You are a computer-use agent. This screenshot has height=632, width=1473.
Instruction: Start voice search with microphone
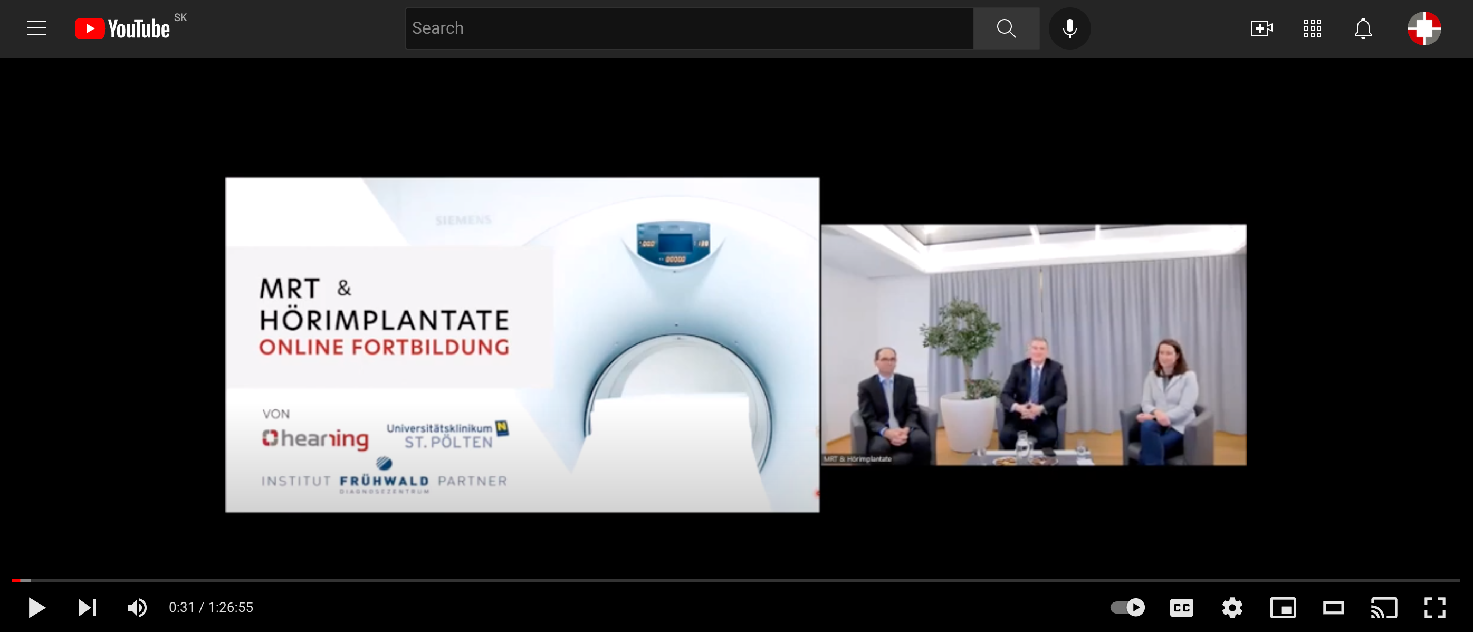coord(1069,28)
